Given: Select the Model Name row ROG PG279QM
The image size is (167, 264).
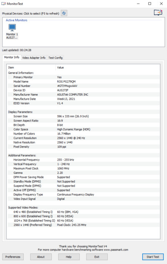Looking at the screenshot, I should pyautogui.click(x=83, y=81).
